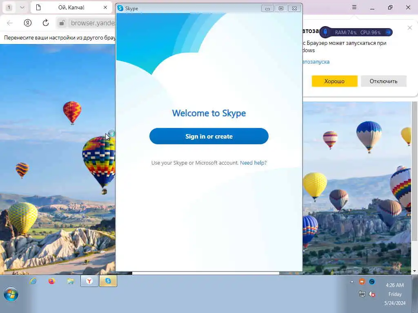418x313 pixels.
Task: Minimize the Skype window
Action: tap(267, 9)
